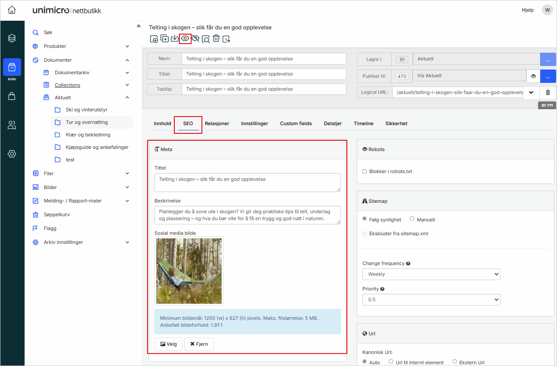
Task: Open the Custom fields tab
Action: pos(296,123)
